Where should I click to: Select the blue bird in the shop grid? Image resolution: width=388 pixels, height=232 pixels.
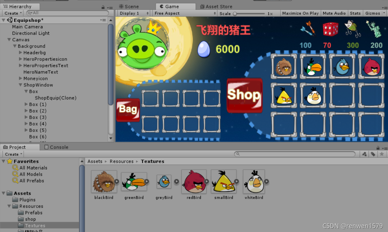(x=342, y=67)
